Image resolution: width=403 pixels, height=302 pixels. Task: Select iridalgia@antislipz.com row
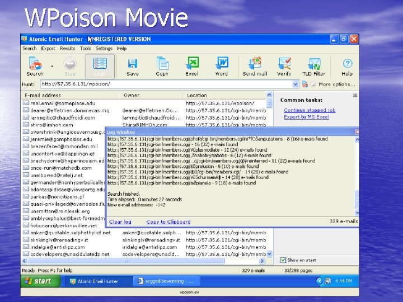tap(144, 247)
